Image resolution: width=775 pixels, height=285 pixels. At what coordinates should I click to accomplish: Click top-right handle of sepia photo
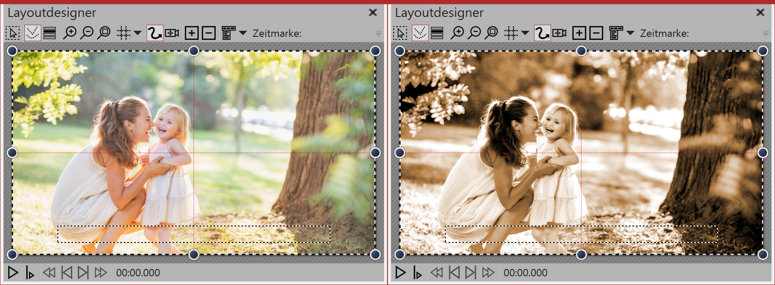point(763,51)
